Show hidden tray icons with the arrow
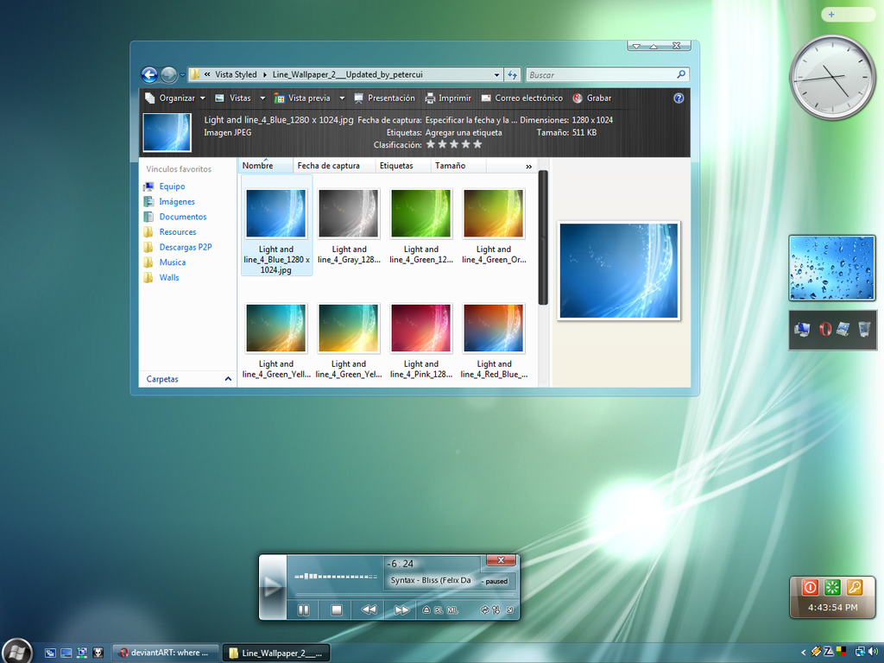This screenshot has height=663, width=884. 804,653
